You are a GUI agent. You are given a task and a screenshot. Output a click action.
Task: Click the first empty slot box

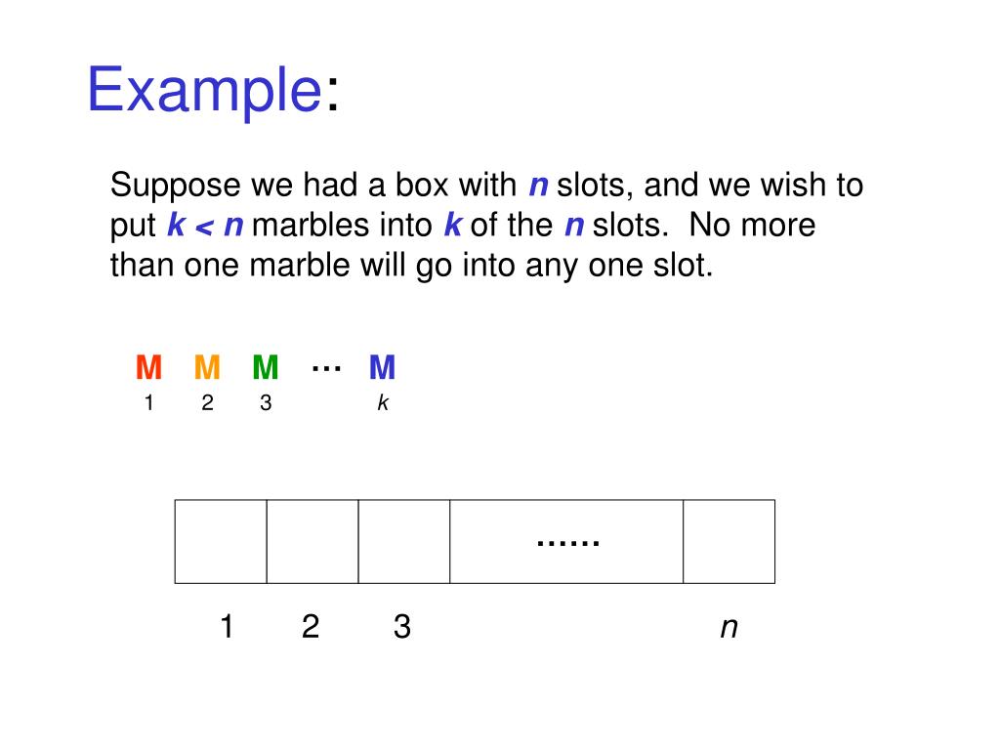(x=221, y=541)
